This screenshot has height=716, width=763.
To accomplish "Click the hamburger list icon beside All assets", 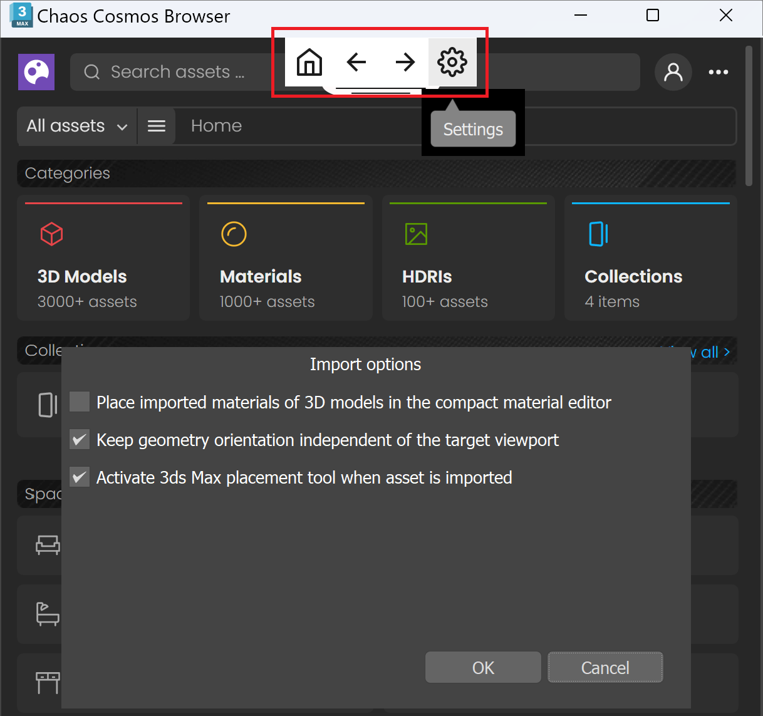I will coord(156,126).
